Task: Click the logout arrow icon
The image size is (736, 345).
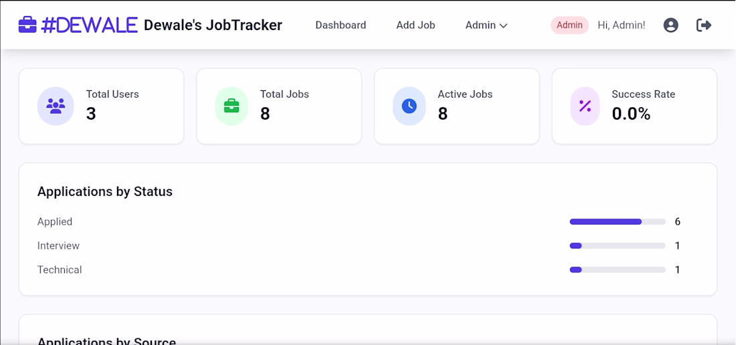Action: pos(704,25)
